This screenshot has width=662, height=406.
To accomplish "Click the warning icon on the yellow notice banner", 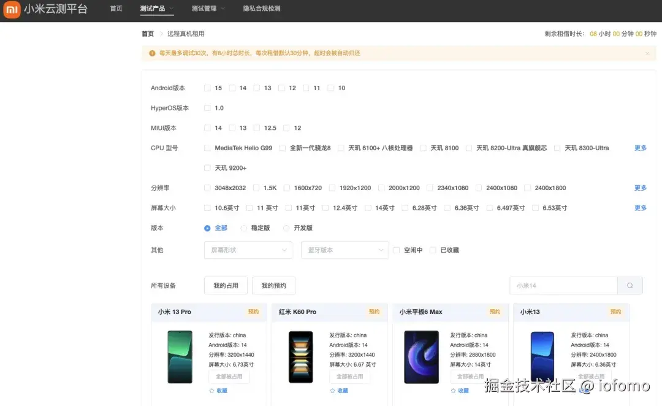I will point(151,53).
